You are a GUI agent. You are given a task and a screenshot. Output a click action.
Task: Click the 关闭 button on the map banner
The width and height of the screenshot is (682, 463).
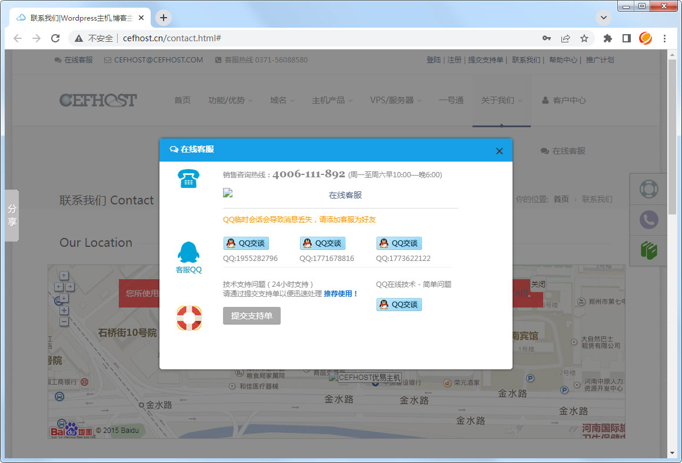538,285
